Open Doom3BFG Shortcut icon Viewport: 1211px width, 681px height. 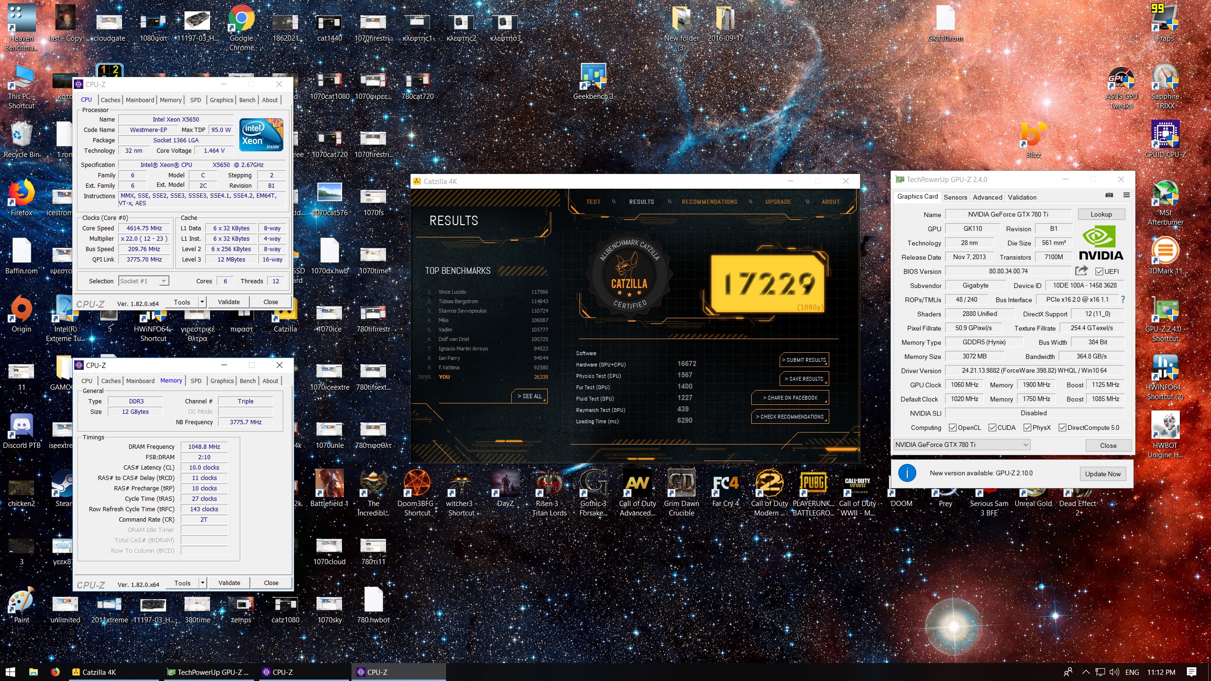pos(417,493)
